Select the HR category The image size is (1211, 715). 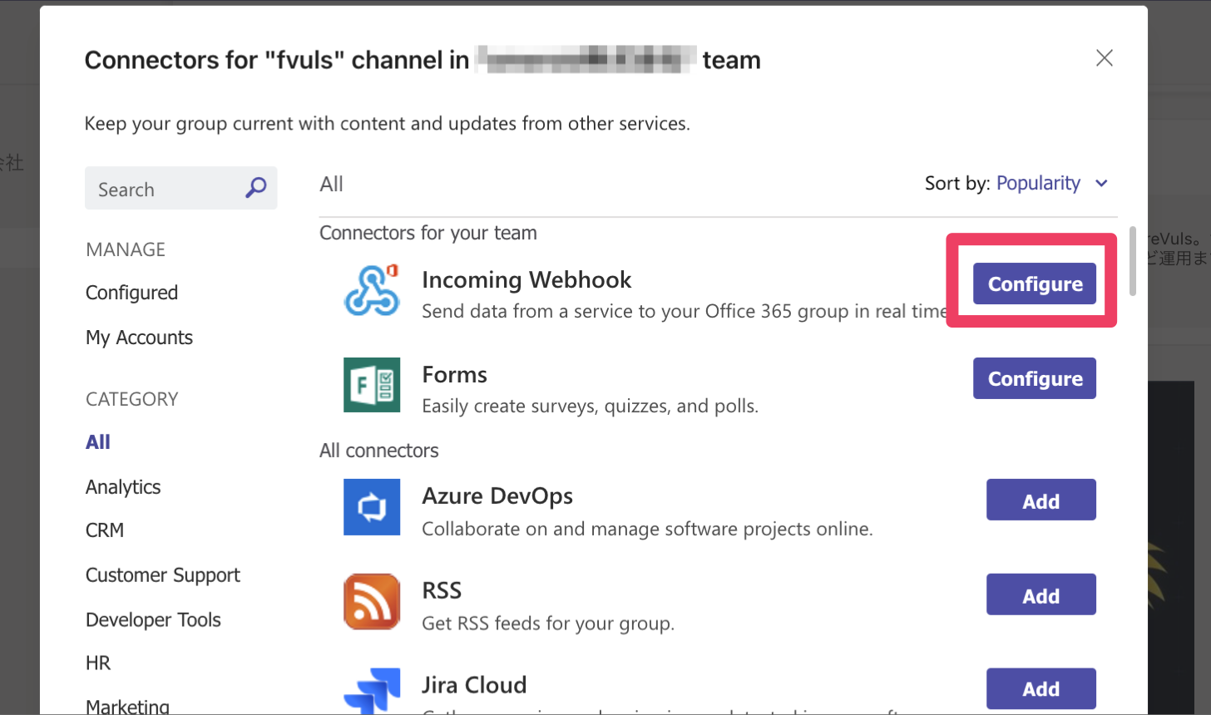point(98,663)
